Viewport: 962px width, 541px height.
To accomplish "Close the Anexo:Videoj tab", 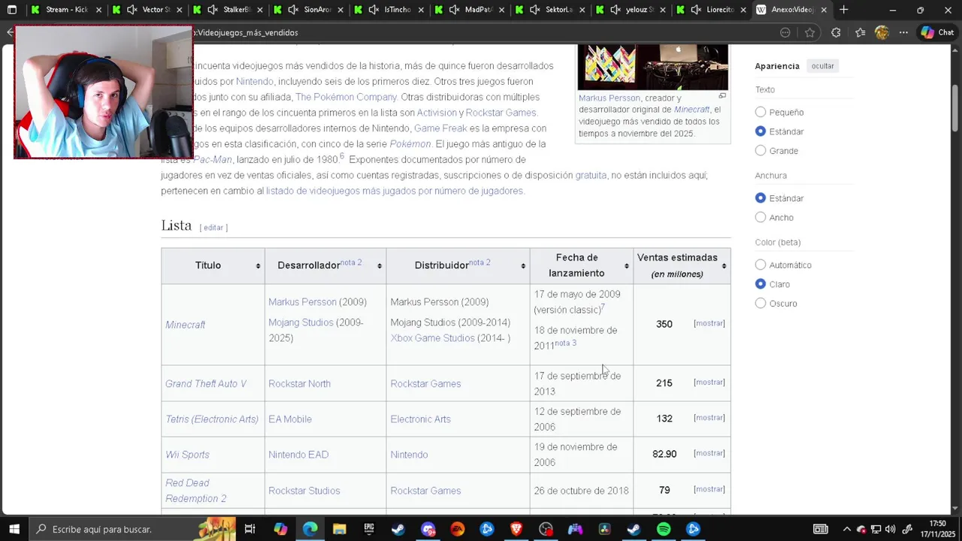I will pos(824,10).
